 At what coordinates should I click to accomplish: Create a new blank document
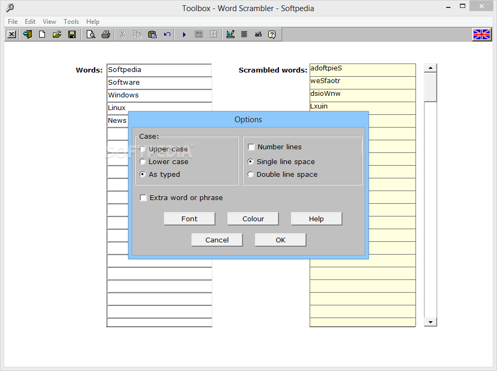click(x=42, y=34)
